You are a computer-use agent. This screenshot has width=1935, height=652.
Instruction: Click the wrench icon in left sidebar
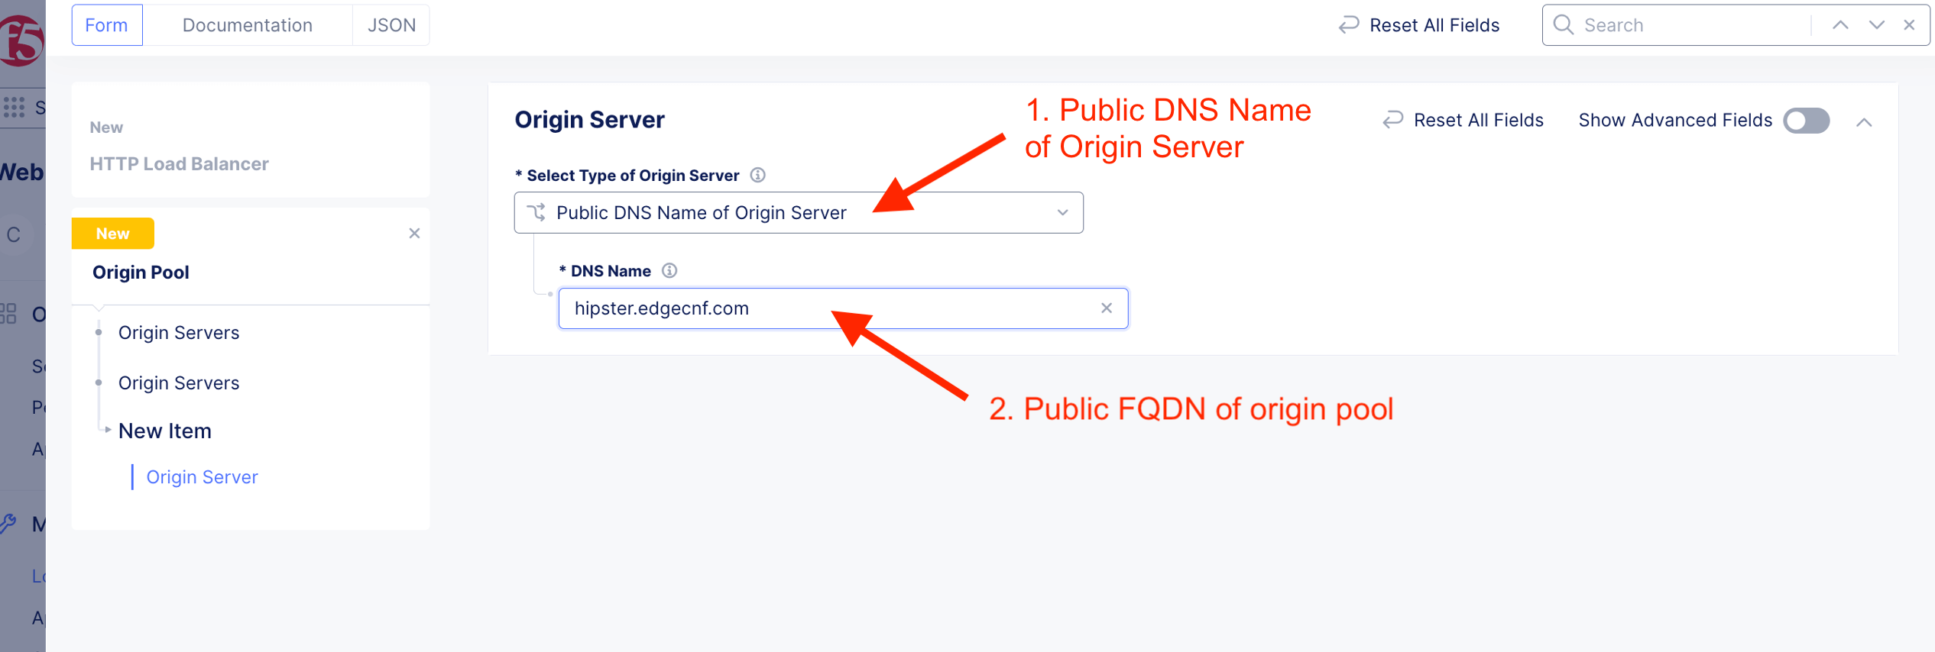click(9, 524)
